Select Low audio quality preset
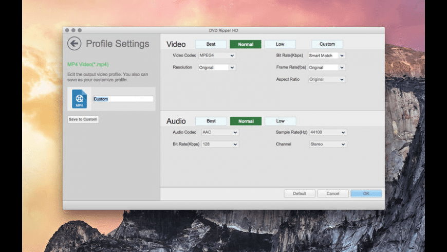Image resolution: width=447 pixels, height=252 pixels. click(280, 121)
